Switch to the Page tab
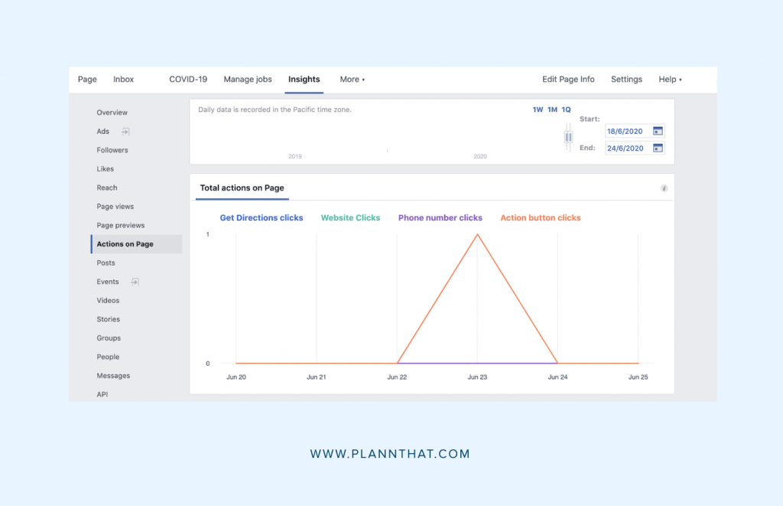 87,79
